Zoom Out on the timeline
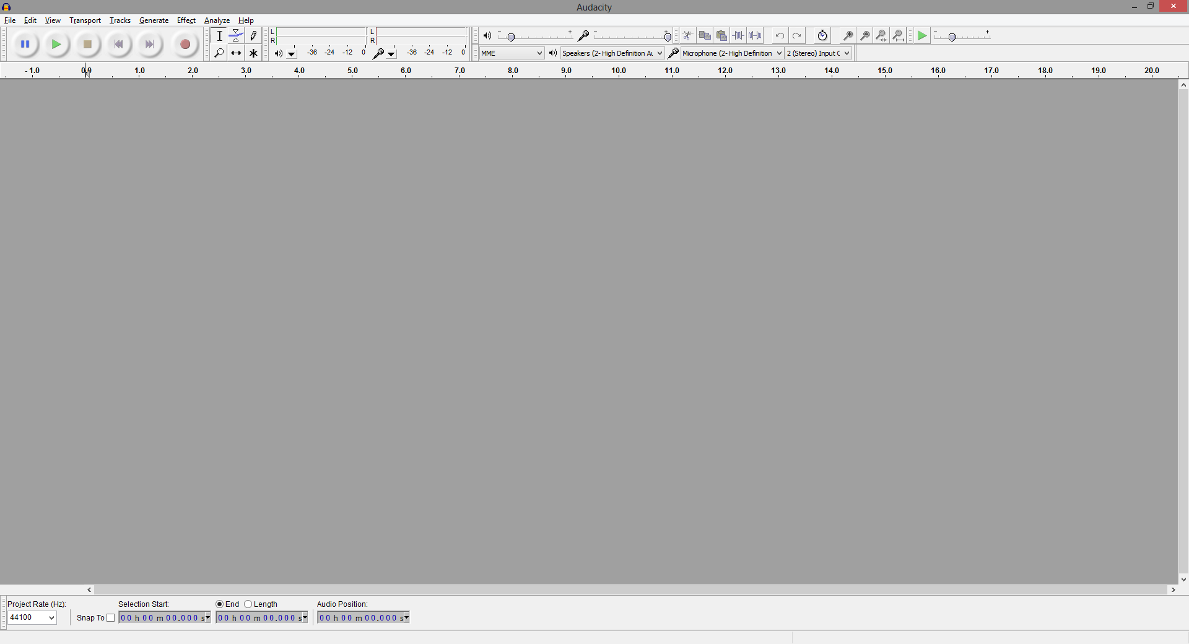Screen dimensions: 1189x644 coord(865,36)
